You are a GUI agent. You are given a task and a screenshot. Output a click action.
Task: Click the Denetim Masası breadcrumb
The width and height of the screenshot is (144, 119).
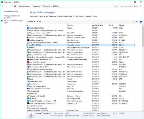[24, 6]
